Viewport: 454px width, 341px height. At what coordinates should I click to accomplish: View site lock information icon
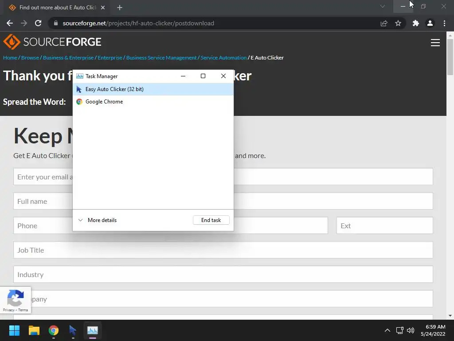56,23
